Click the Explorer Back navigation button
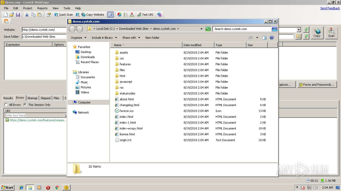This screenshot has height=191, width=341. point(72,29)
